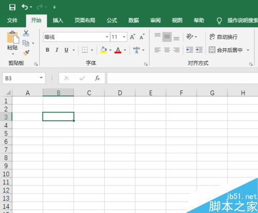Click the Increase Font Size icon
Image resolution: width=258 pixels, height=213 pixels.
[133, 37]
